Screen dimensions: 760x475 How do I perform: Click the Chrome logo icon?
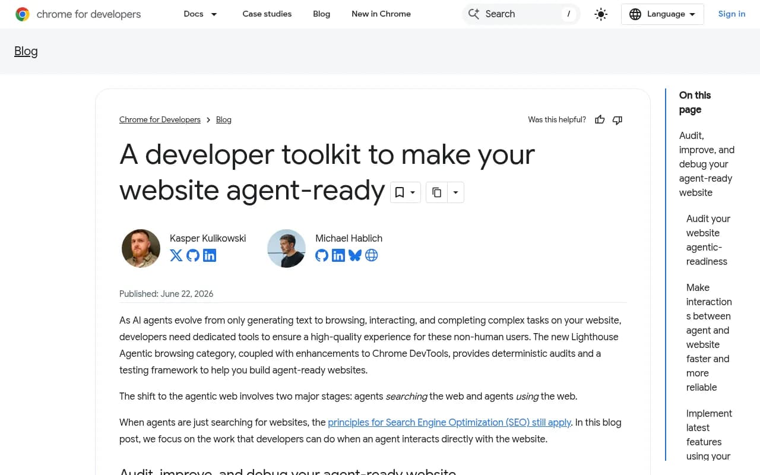pos(23,14)
